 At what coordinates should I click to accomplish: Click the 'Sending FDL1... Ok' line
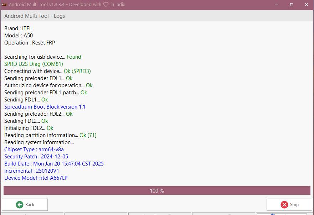pyautogui.click(x=26, y=100)
